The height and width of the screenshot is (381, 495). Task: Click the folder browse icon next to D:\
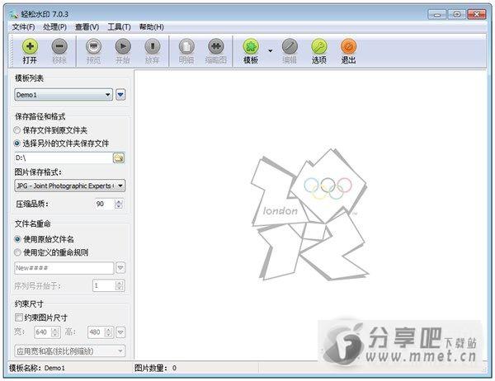(119, 158)
